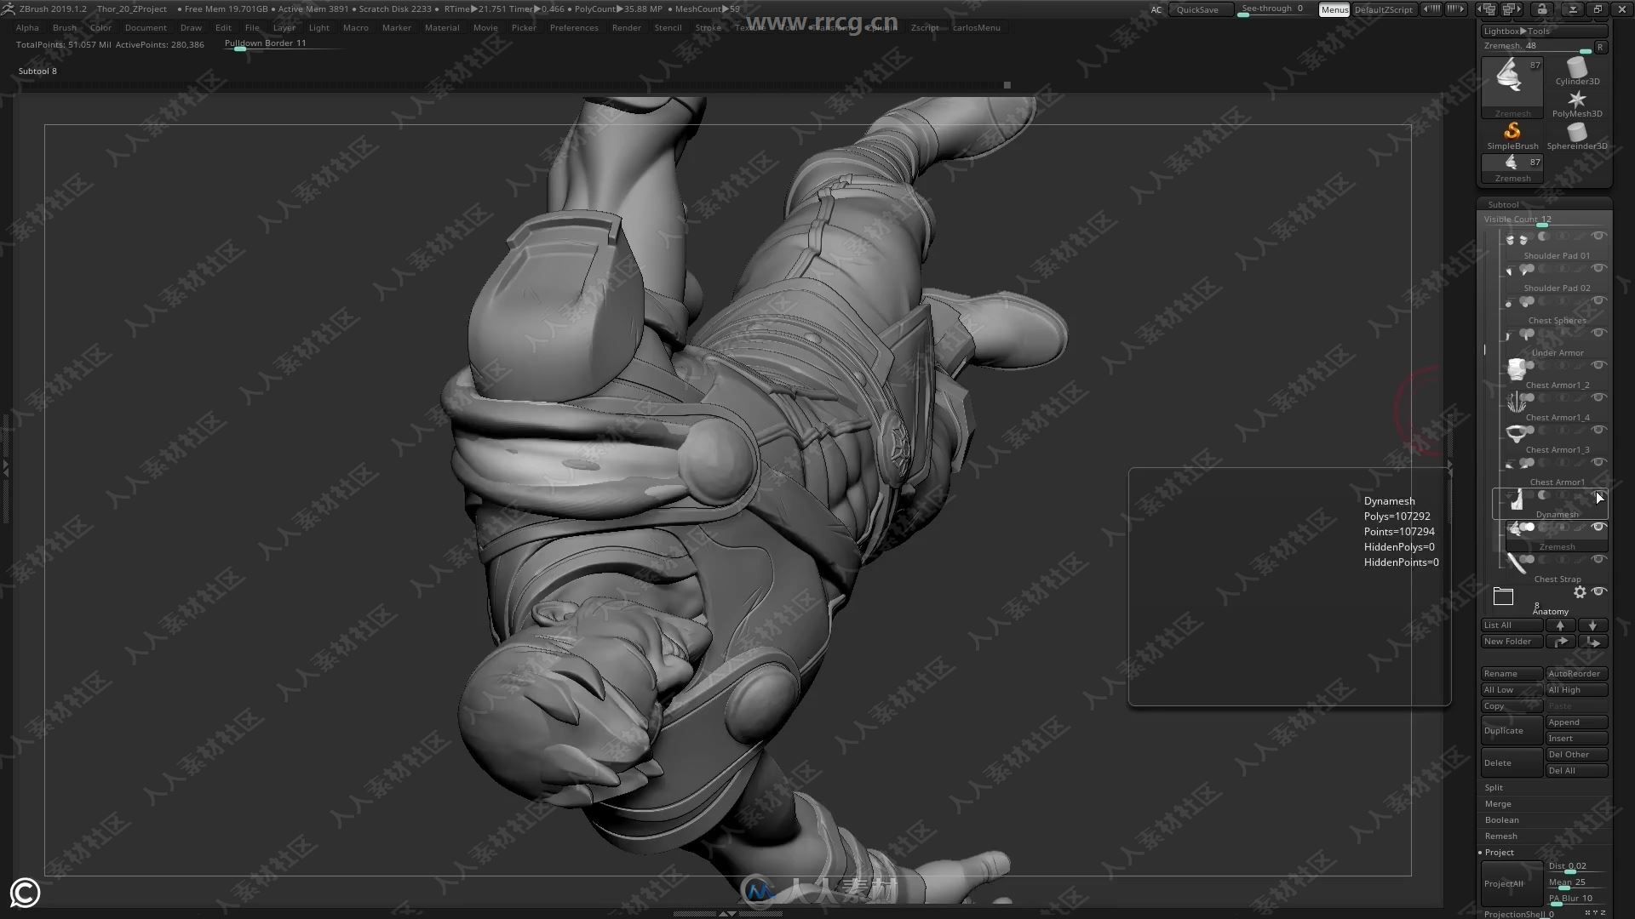Adjust the PA Blur slider
The image size is (1635, 919).
1576,899
